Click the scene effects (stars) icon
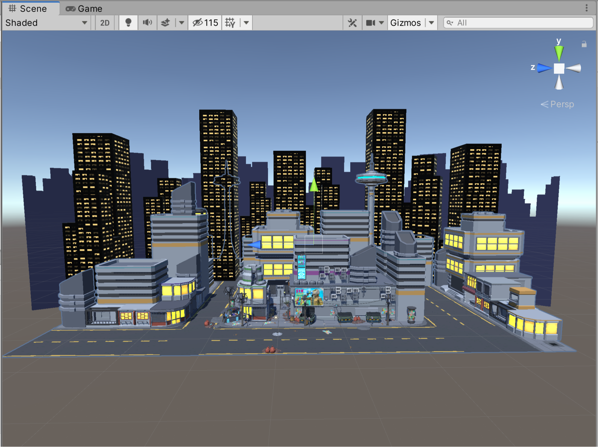 (166, 22)
